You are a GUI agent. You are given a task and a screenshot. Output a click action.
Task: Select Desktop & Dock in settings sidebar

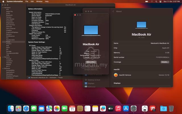click(94, 80)
